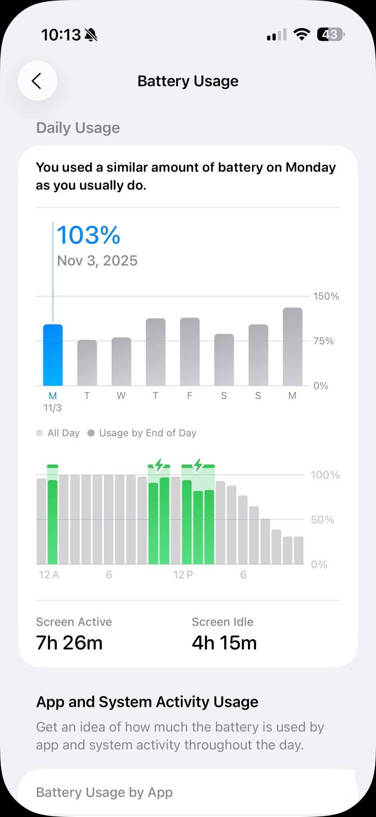
Task: Tap the Wi-Fi status icon
Action: [302, 34]
